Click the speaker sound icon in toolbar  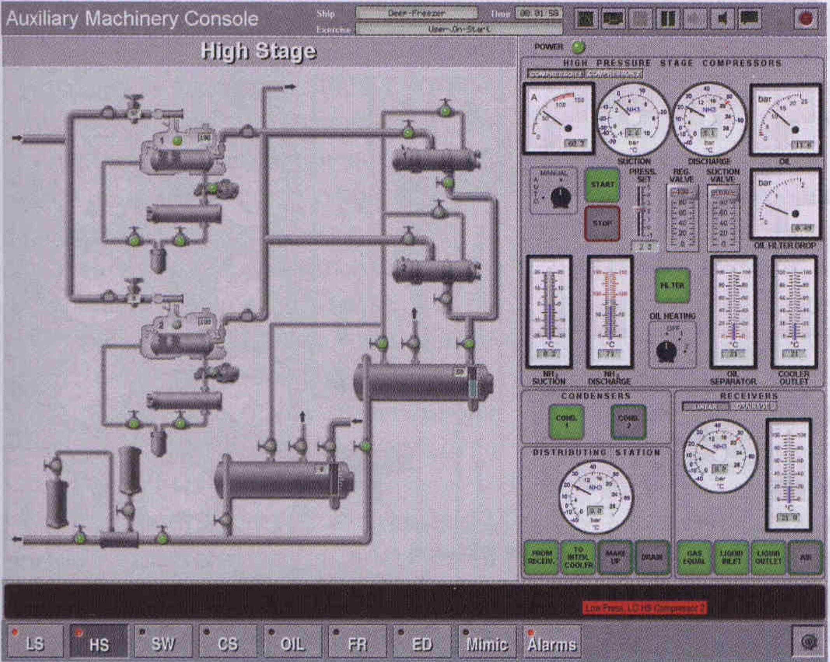[x=722, y=19]
